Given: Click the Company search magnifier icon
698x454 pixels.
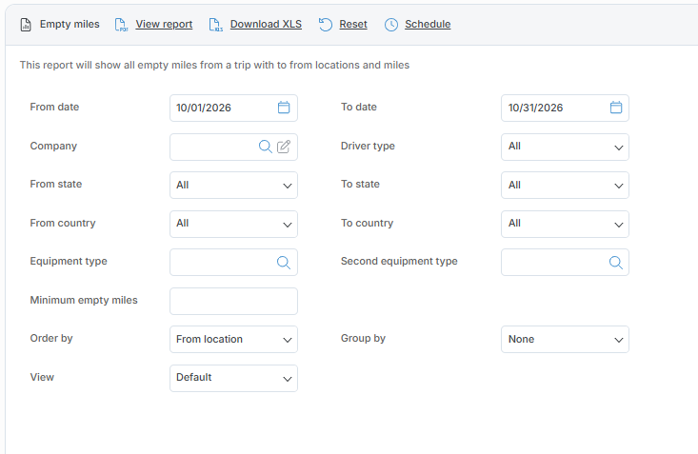Looking at the screenshot, I should pyautogui.click(x=266, y=147).
